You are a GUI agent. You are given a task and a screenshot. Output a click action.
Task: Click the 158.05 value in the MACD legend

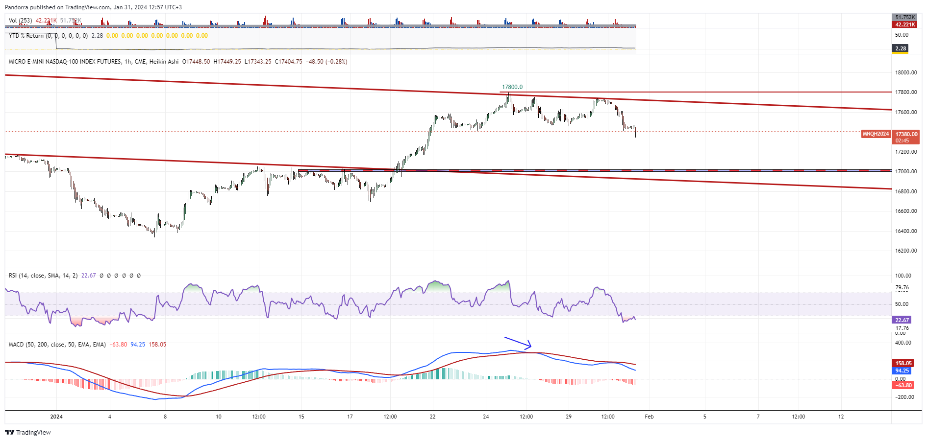[x=157, y=345]
